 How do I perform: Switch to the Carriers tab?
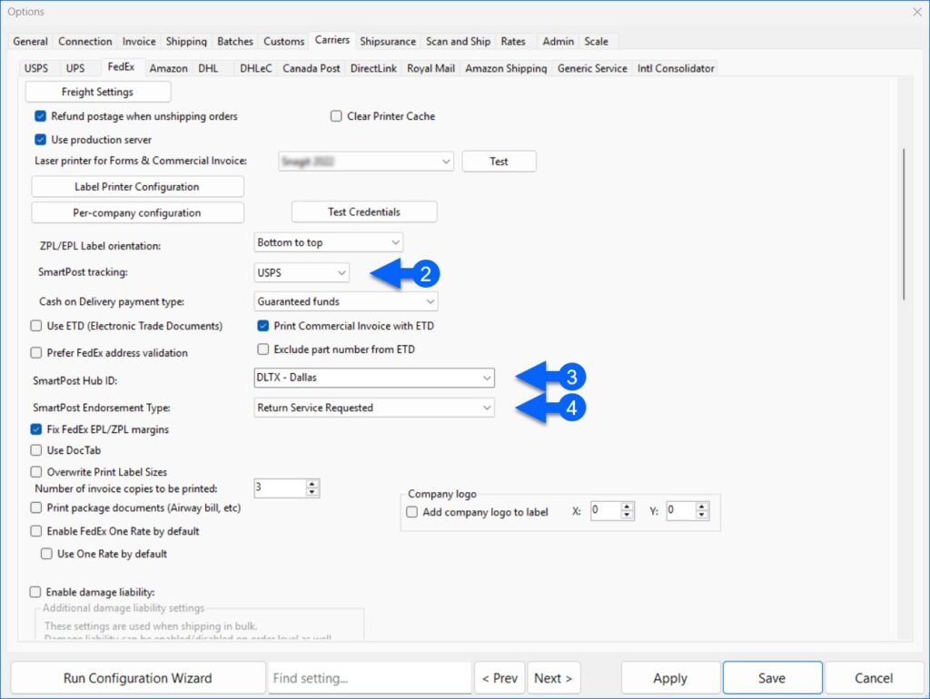[331, 41]
